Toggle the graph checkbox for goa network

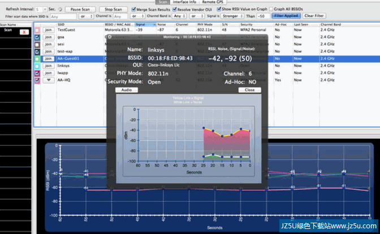pyautogui.click(x=37, y=36)
